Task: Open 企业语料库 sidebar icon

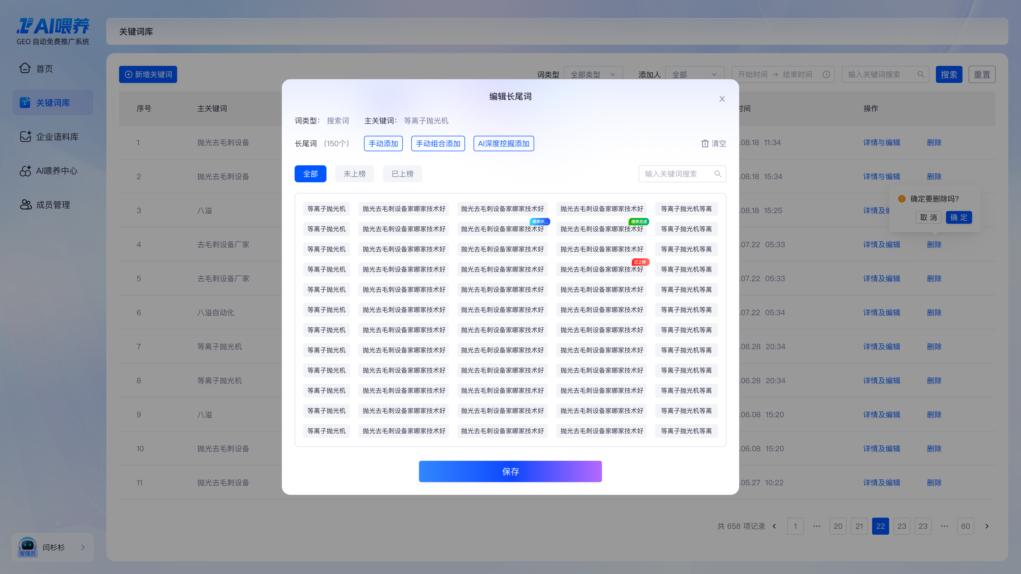Action: 25,137
